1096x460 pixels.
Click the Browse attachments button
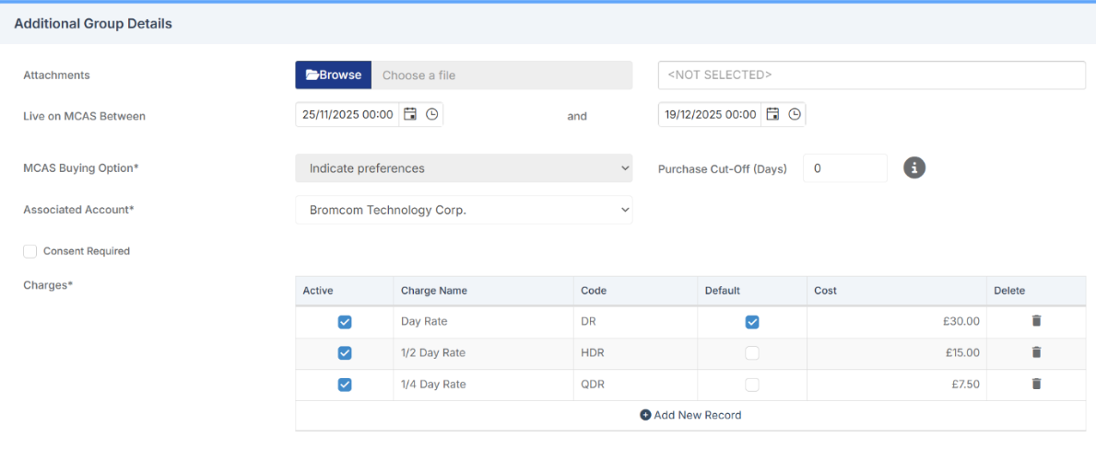tap(333, 75)
